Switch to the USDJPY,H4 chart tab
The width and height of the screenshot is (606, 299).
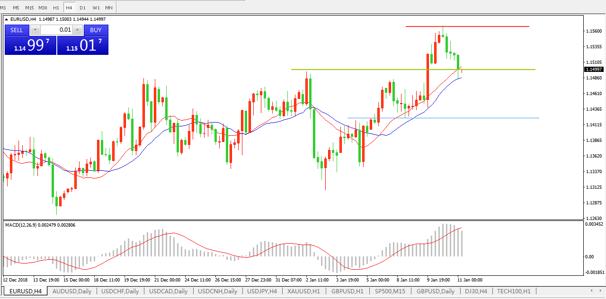tap(262, 291)
